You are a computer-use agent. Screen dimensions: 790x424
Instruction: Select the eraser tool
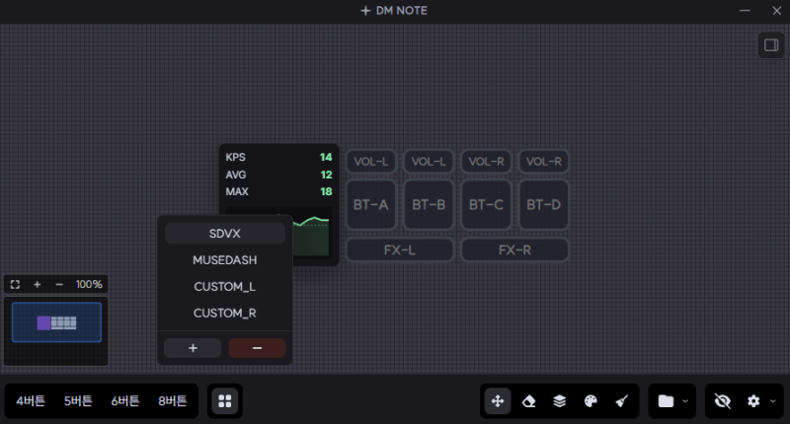528,401
